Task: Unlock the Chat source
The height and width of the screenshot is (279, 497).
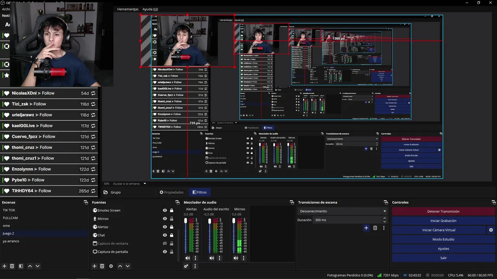Action: click(172, 235)
